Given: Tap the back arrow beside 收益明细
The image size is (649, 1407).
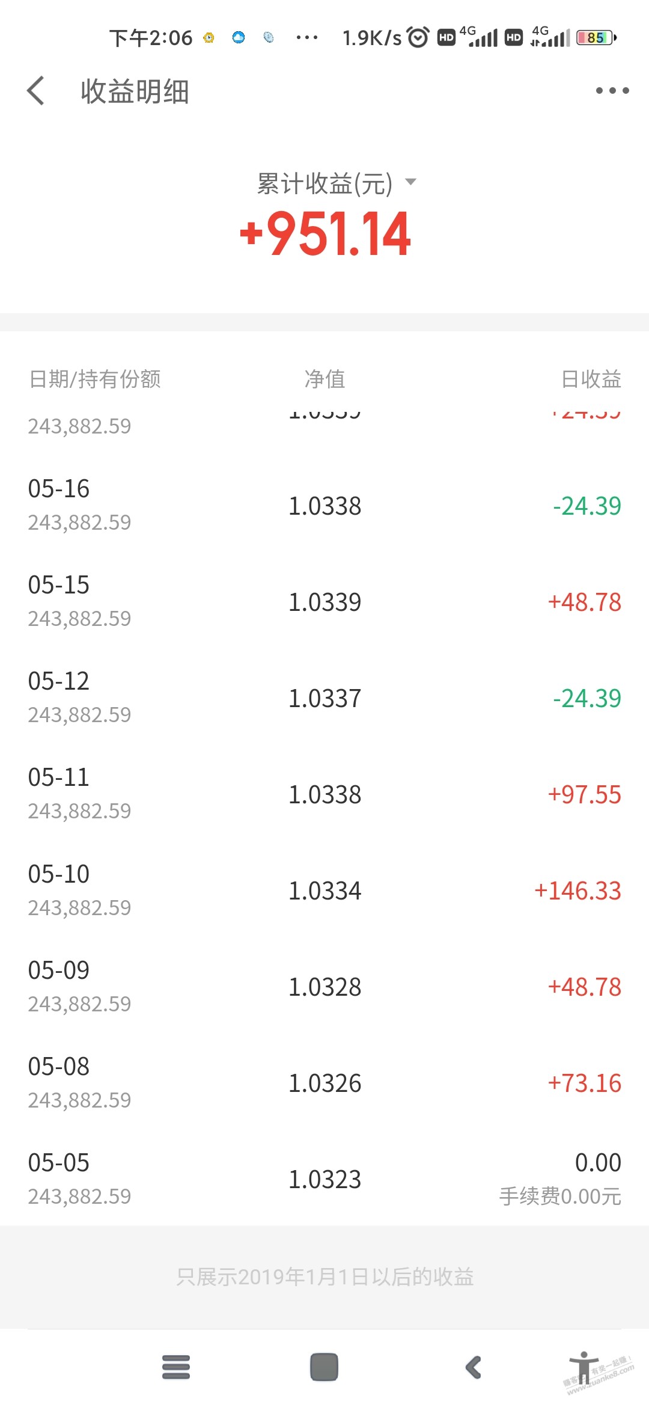Looking at the screenshot, I should (x=36, y=91).
